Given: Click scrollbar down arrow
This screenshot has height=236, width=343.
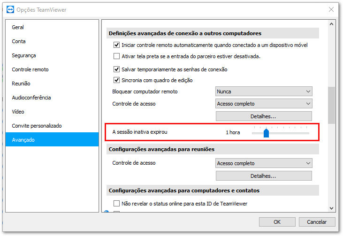Looking at the screenshot, I should tap(331, 208).
